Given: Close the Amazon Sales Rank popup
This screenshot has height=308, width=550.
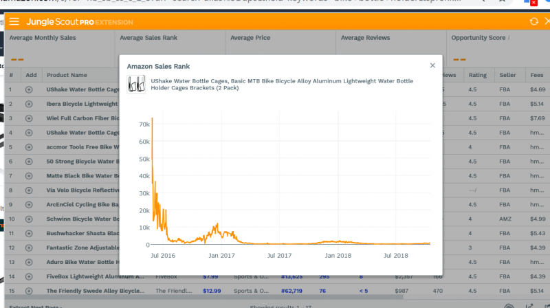Looking at the screenshot, I should click(x=432, y=65).
